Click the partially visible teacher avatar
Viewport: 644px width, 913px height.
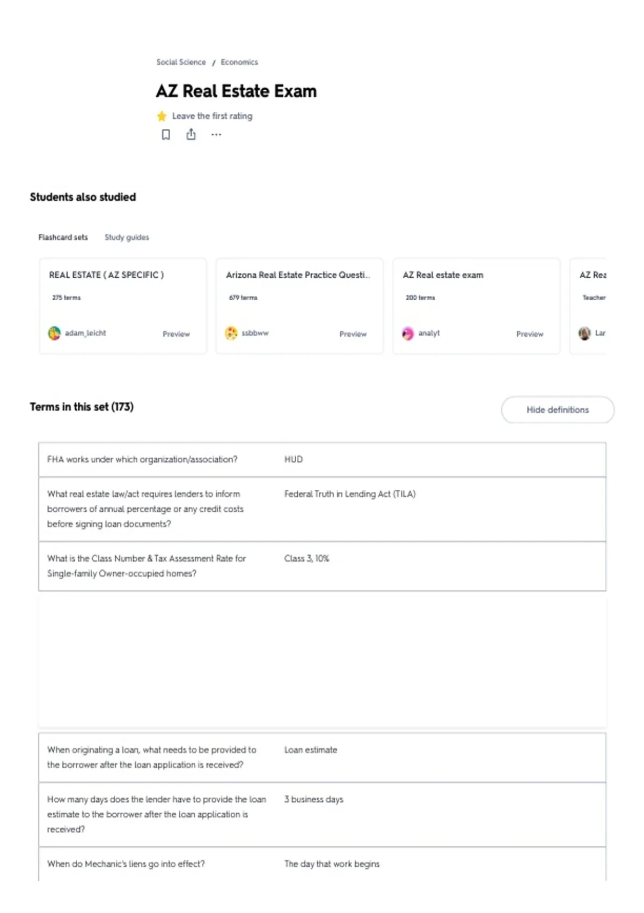click(x=584, y=333)
